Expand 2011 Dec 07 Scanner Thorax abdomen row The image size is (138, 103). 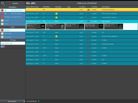82,36
